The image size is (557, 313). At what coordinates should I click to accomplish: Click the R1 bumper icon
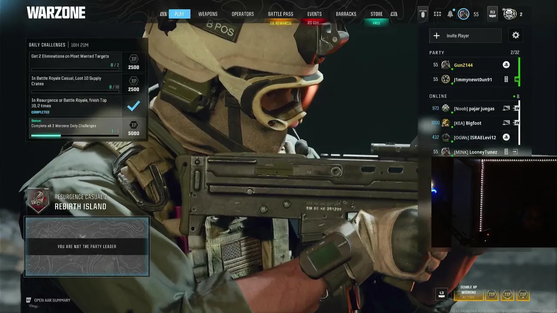point(394,14)
